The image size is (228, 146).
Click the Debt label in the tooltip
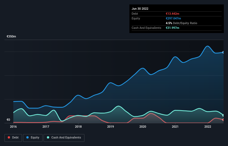click(x=135, y=14)
